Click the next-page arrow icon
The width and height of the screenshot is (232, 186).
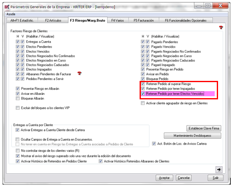[219, 170]
